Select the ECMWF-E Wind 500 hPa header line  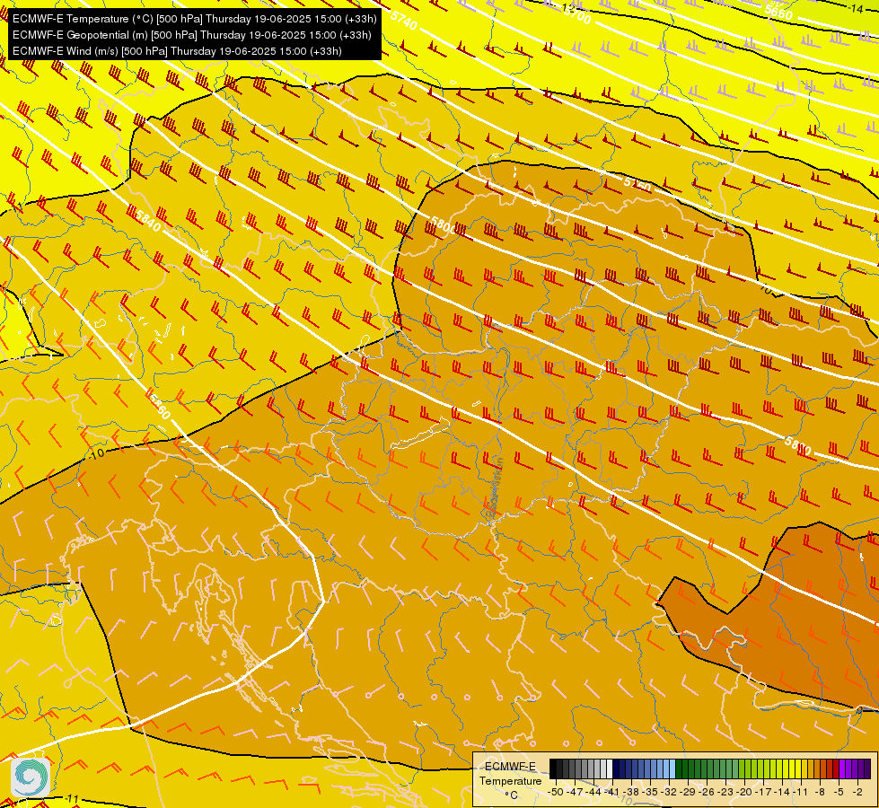click(177, 51)
